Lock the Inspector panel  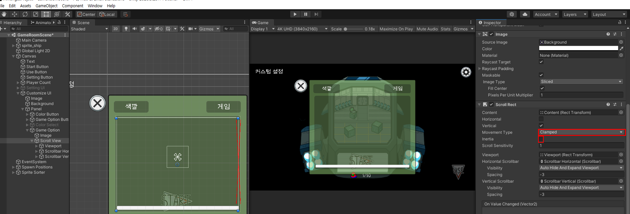(x=620, y=22)
